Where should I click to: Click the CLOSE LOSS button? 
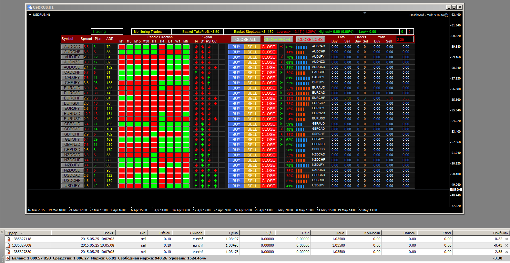(310, 39)
